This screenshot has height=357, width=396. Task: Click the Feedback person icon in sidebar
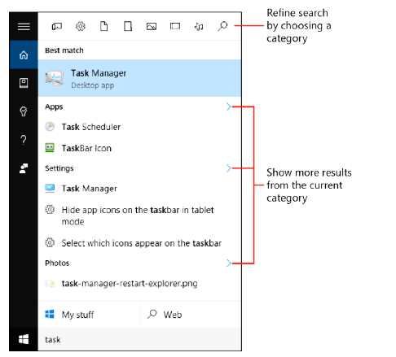point(24,168)
